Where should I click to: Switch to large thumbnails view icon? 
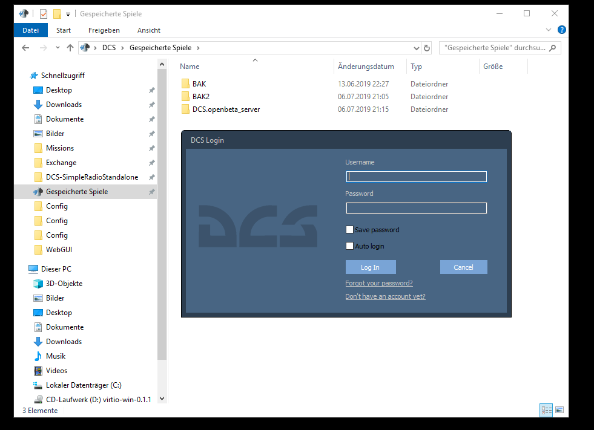(559, 410)
